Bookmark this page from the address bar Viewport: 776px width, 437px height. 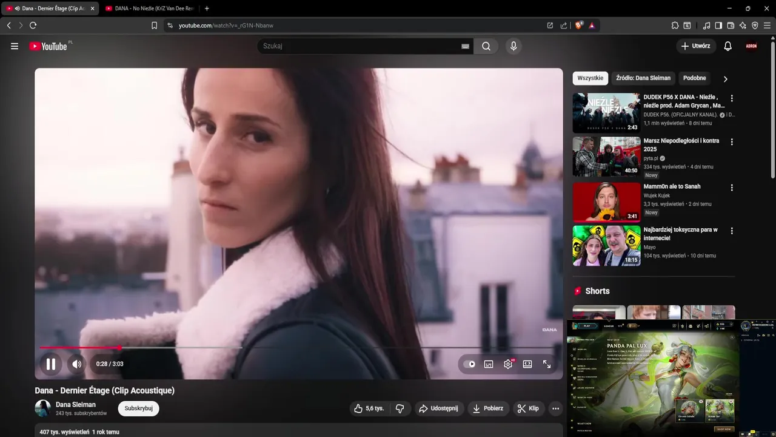[x=154, y=25]
